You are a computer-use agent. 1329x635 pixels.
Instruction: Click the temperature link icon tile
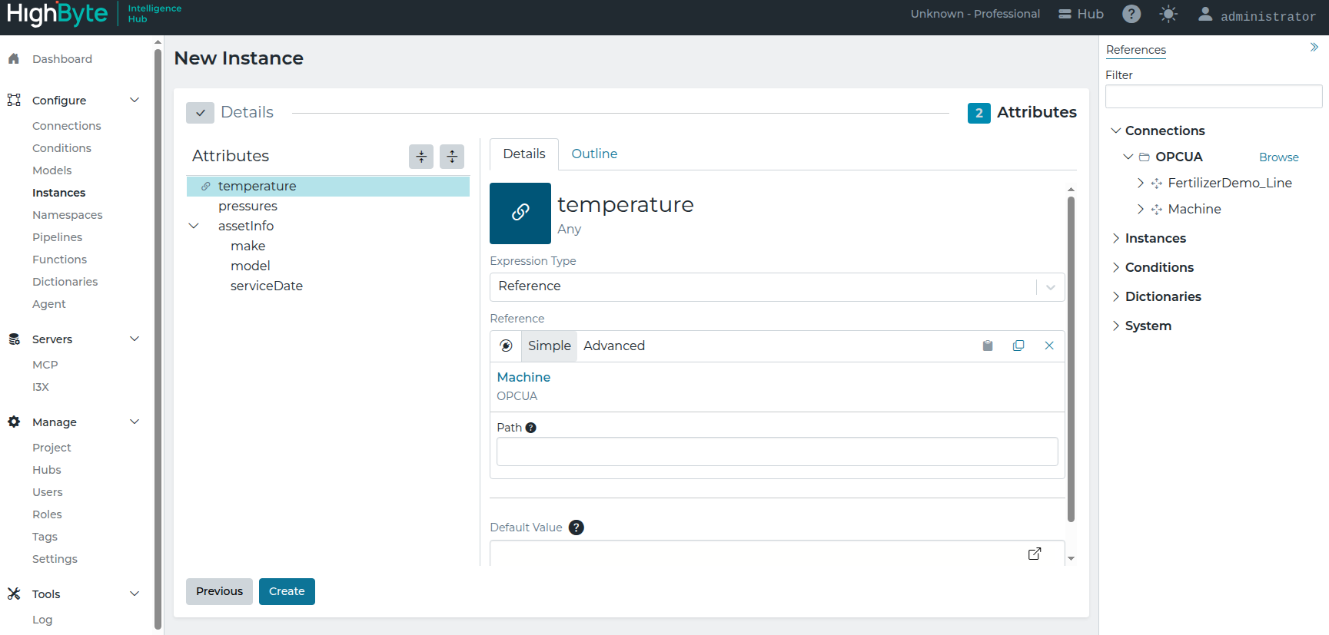pyautogui.click(x=520, y=213)
